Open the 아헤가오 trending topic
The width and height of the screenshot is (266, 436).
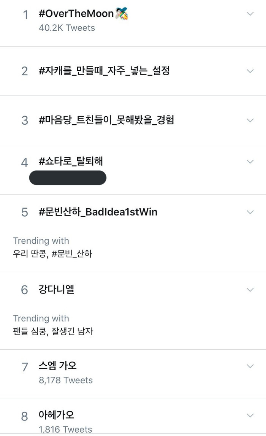click(x=57, y=415)
